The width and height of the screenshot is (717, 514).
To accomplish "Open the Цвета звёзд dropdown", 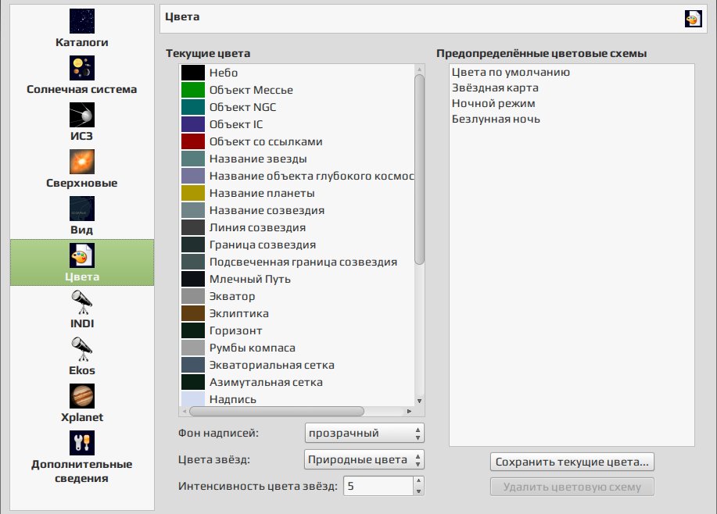I will [x=364, y=459].
